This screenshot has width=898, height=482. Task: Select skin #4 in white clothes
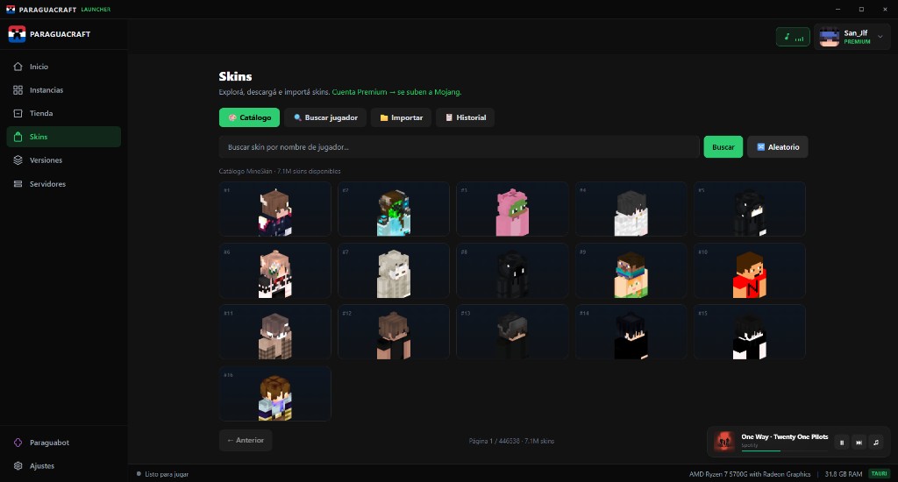click(631, 209)
